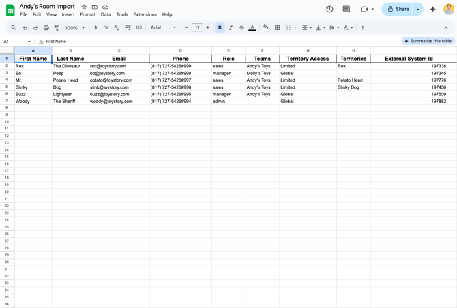
Task: Print the spreadsheet
Action: [x=46, y=28]
